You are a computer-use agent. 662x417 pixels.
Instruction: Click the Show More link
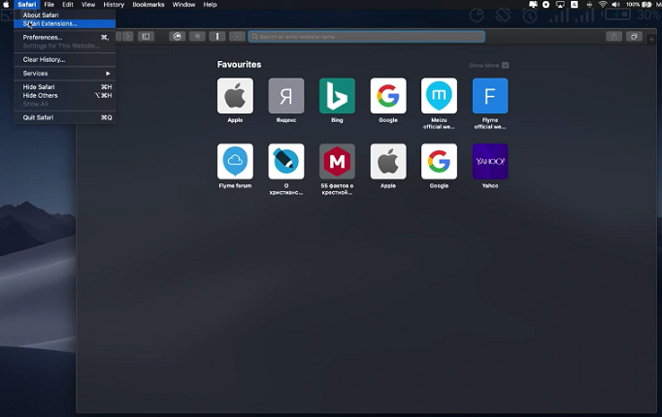483,65
